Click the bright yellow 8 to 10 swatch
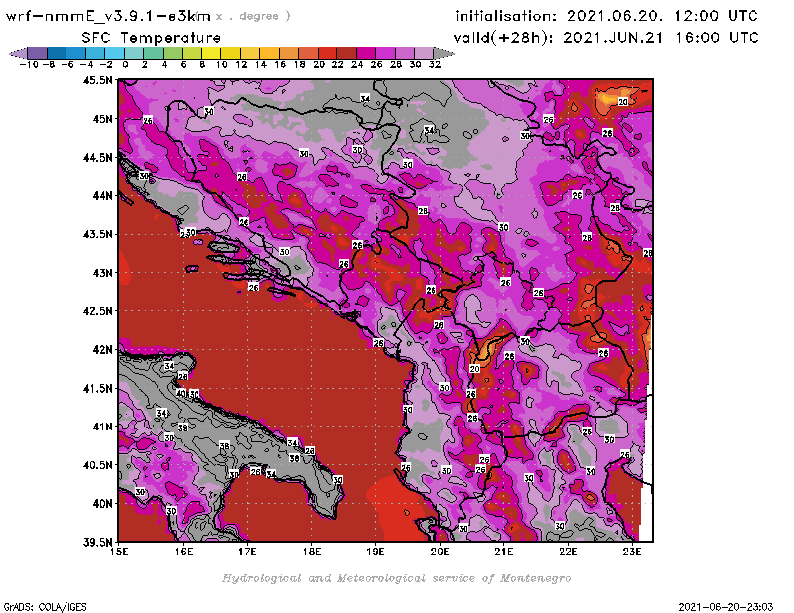 211,53
